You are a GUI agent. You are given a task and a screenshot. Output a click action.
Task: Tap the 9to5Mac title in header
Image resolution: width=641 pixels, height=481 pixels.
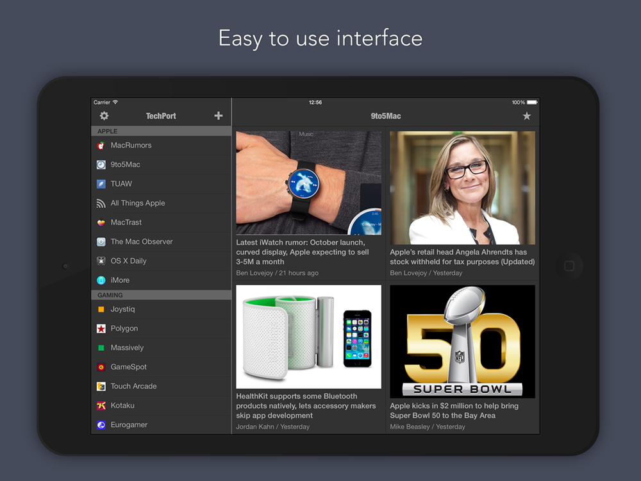click(385, 116)
